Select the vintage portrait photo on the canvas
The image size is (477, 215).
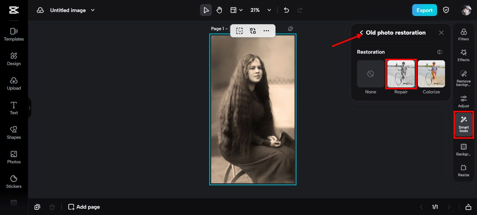pos(253,109)
